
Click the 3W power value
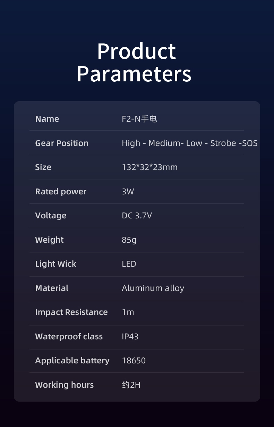[128, 192]
